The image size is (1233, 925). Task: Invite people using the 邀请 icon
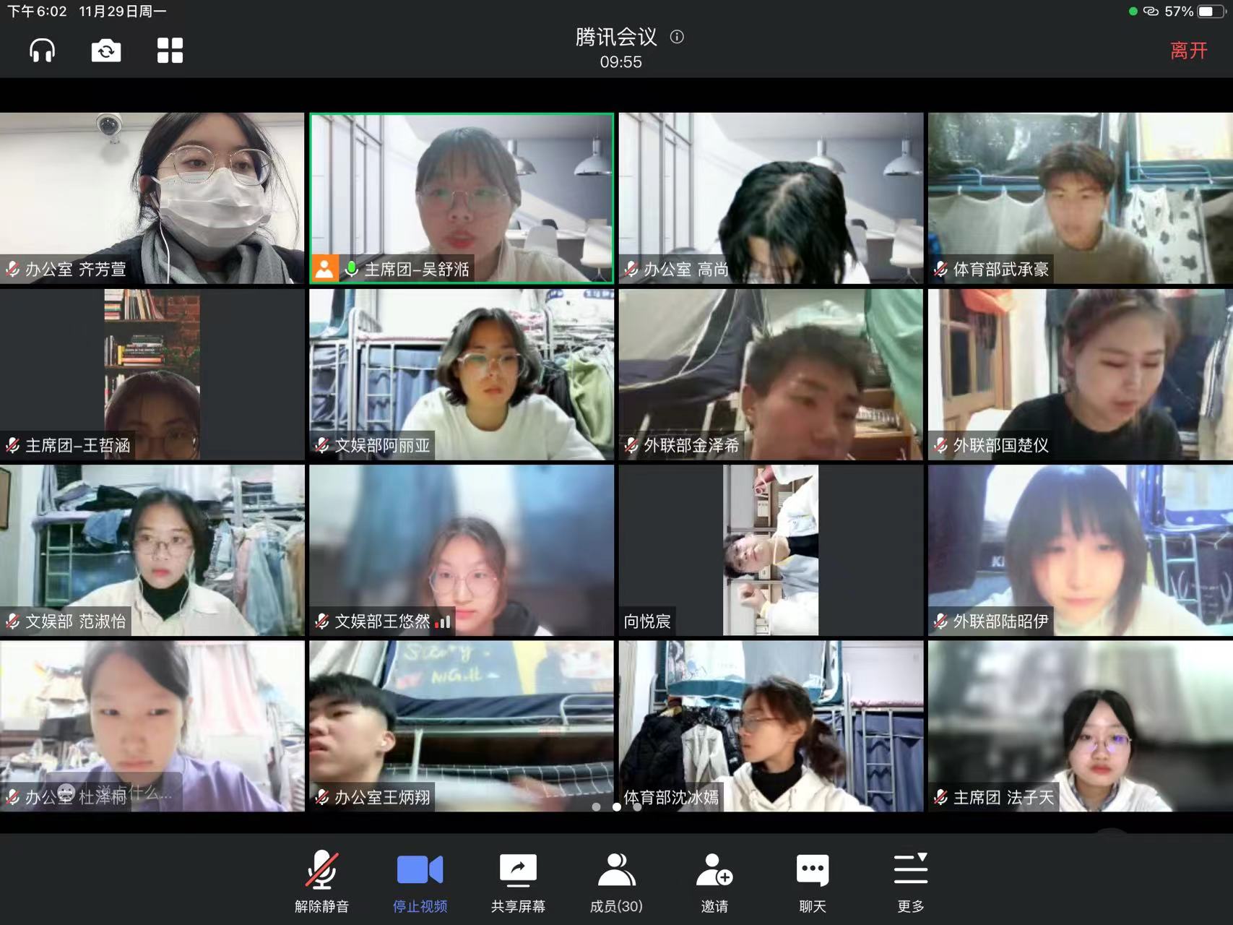[x=714, y=882]
